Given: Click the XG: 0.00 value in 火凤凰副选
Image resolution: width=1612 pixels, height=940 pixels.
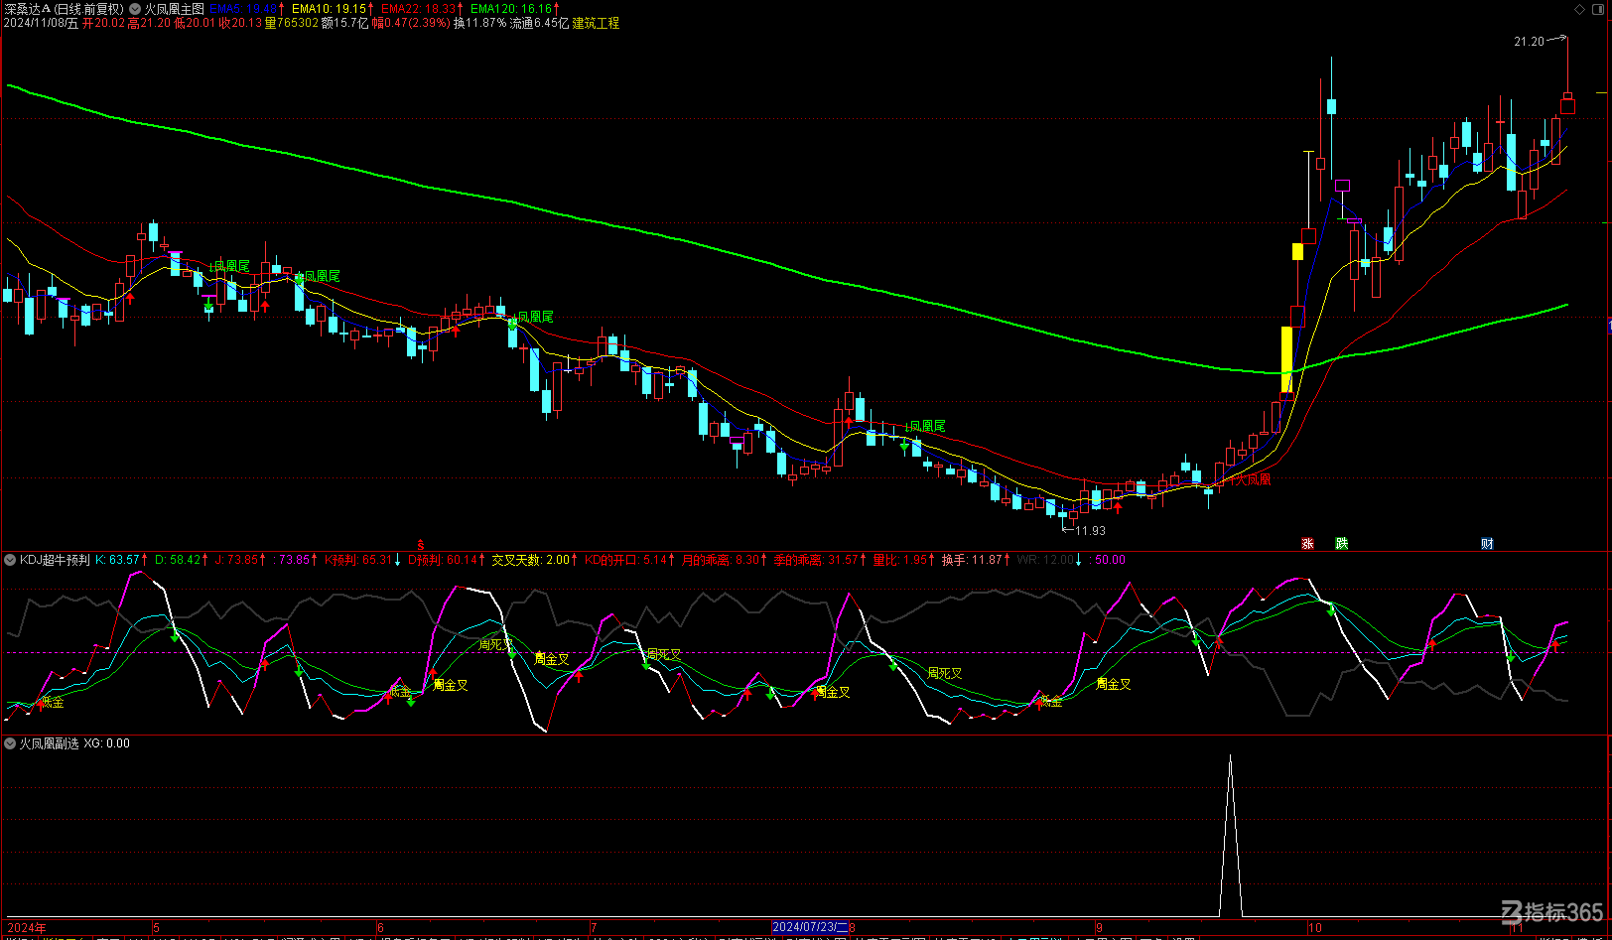Looking at the screenshot, I should coord(106,743).
